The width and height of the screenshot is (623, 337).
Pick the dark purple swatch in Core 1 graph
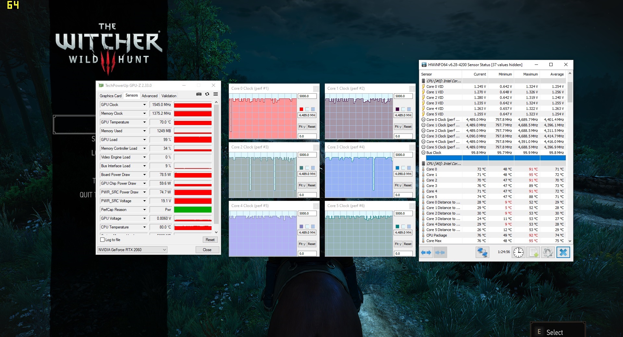397,109
